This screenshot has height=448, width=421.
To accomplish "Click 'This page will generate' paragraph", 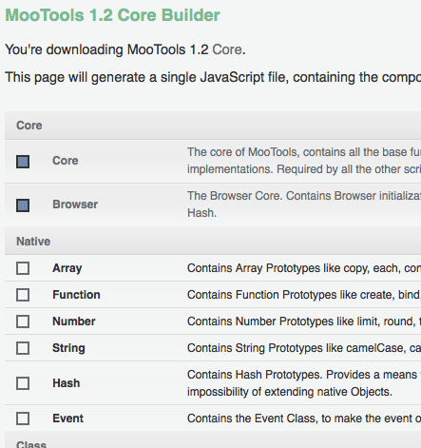I will 213,78.
